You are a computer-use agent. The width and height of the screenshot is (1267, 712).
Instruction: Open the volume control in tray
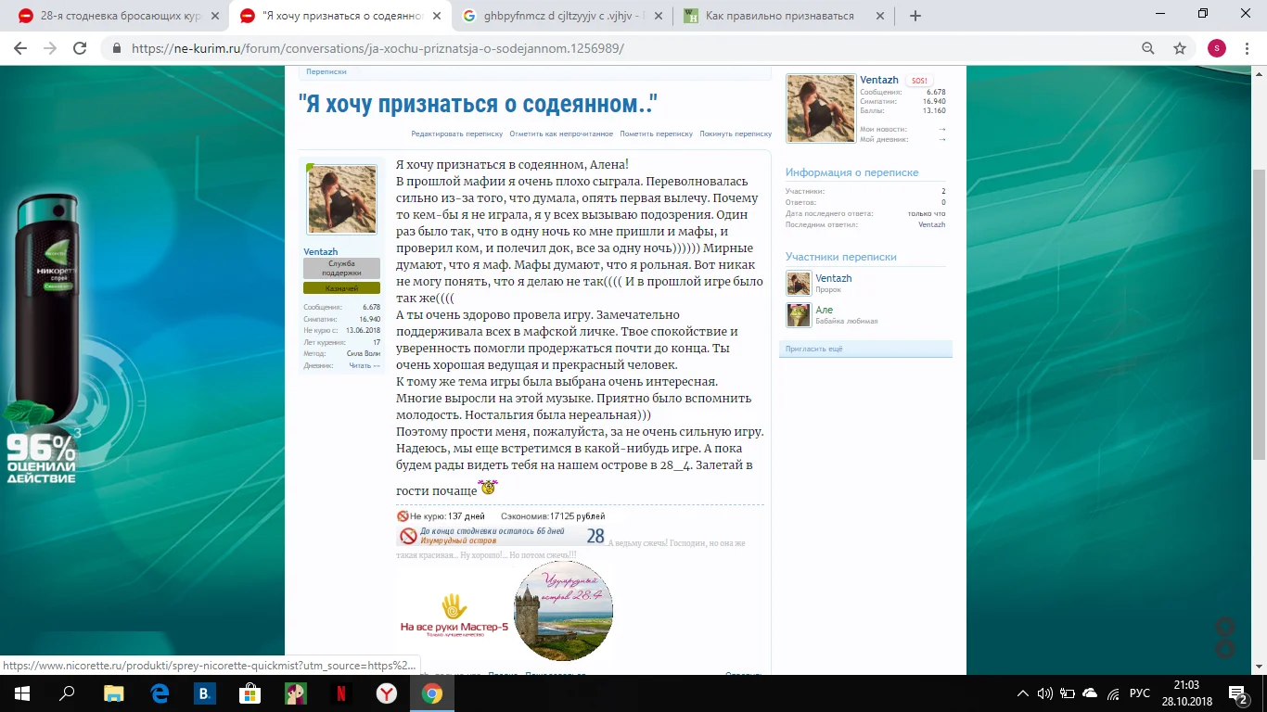pyautogui.click(x=1045, y=693)
